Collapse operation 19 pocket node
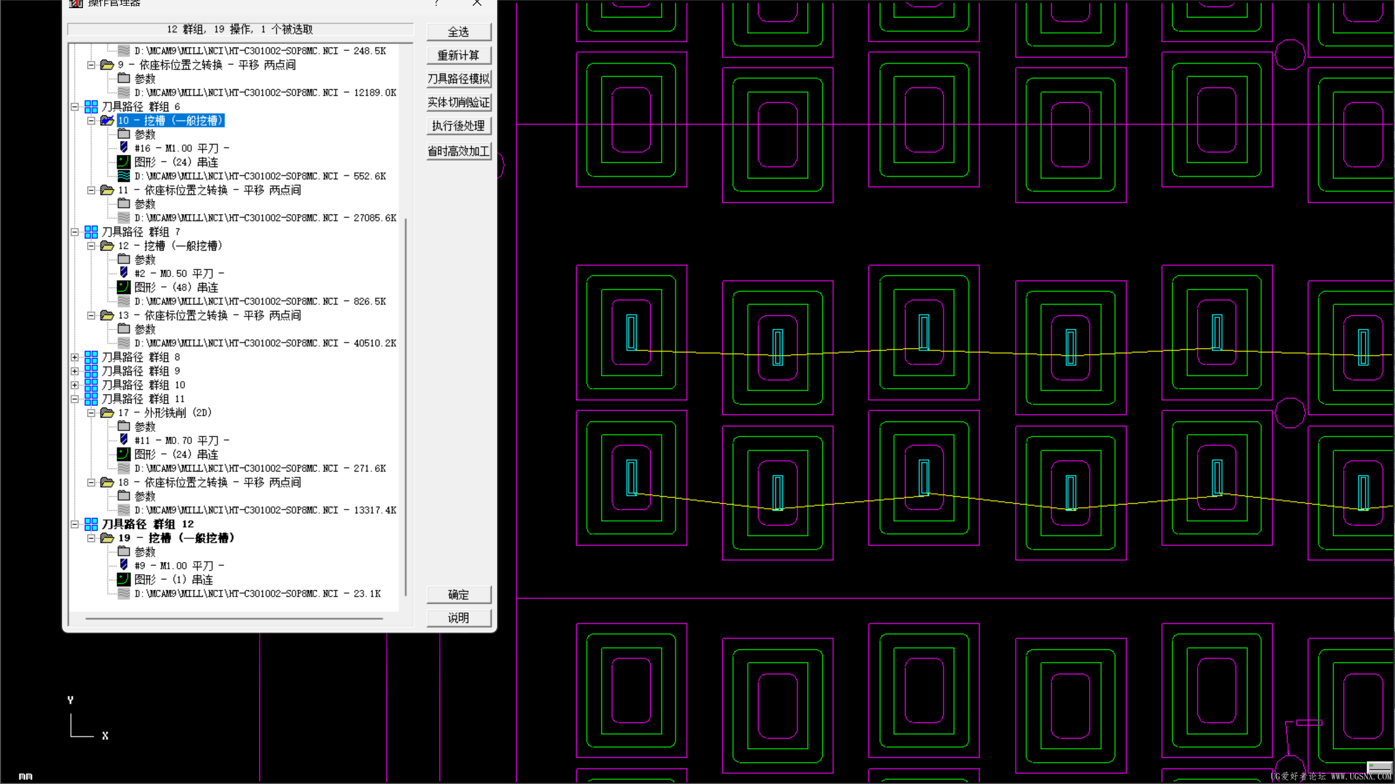 [91, 538]
